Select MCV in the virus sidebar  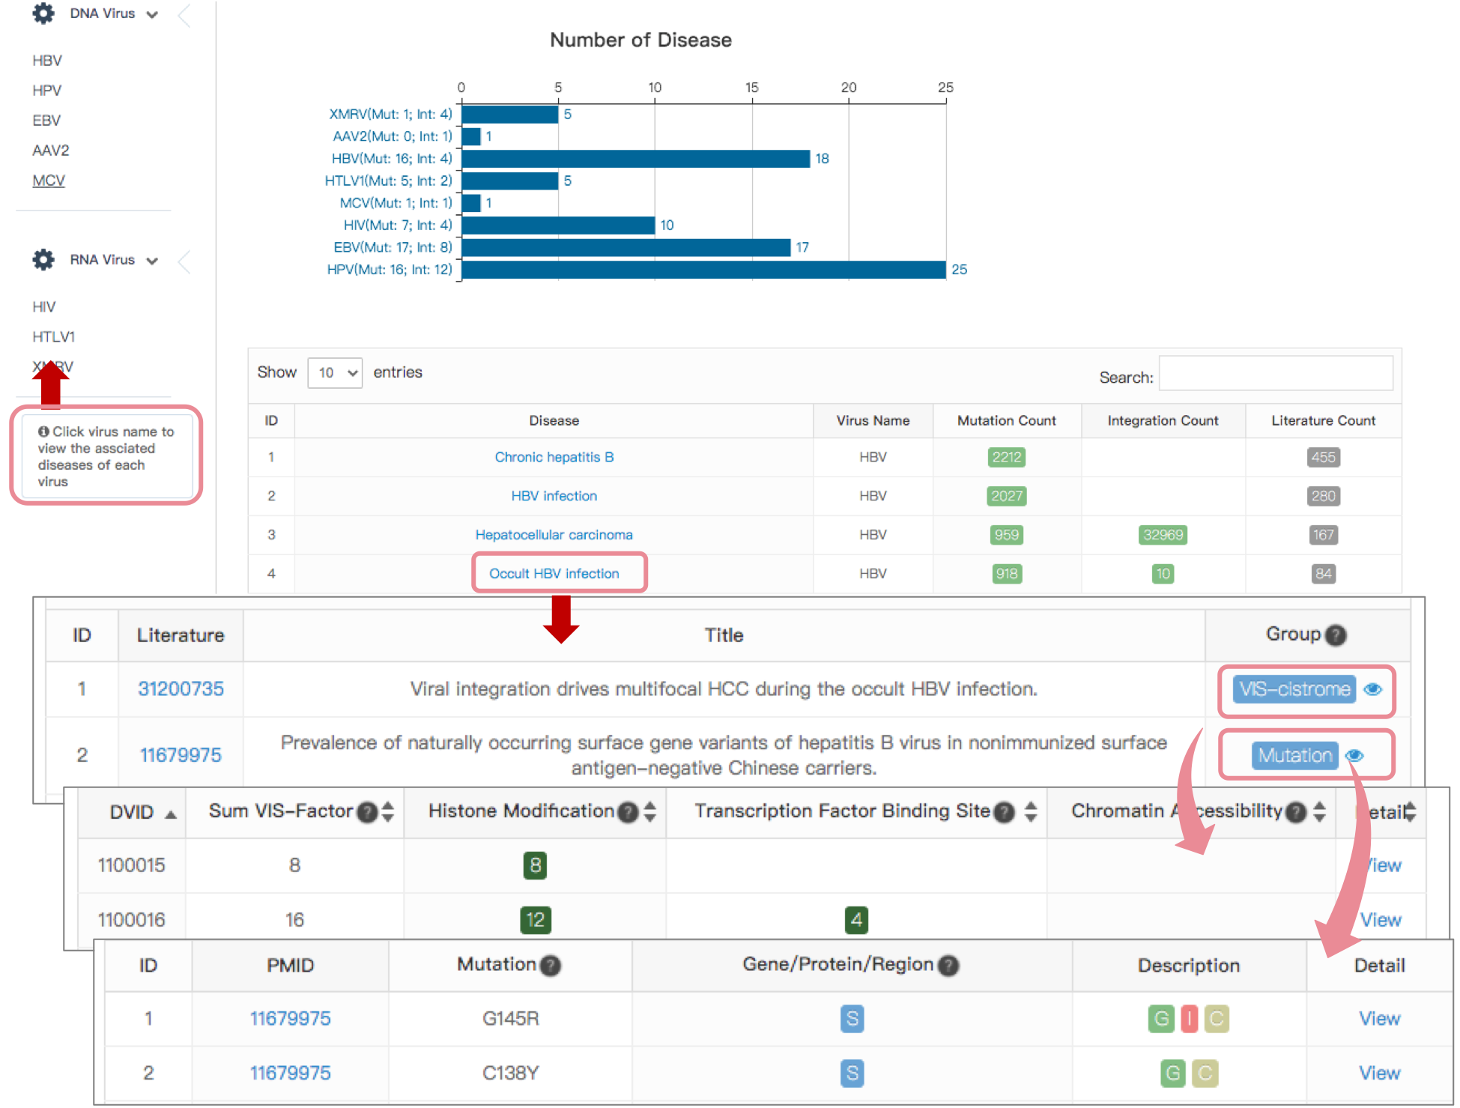coord(49,181)
